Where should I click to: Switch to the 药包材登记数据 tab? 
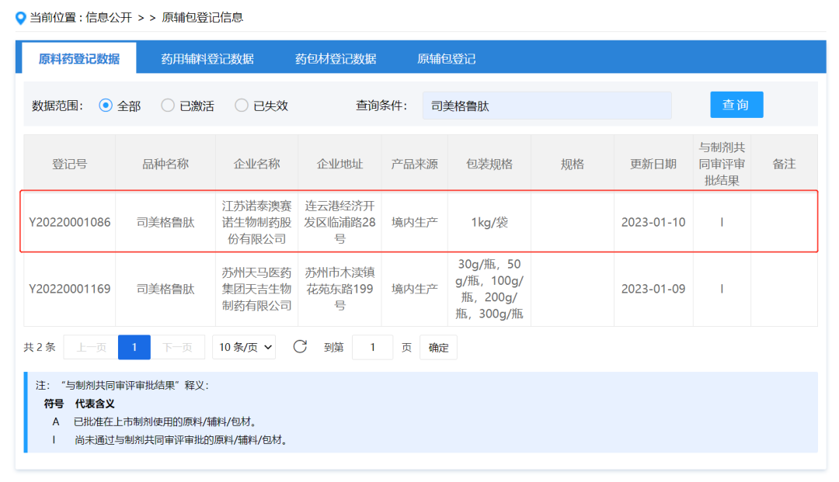[336, 59]
